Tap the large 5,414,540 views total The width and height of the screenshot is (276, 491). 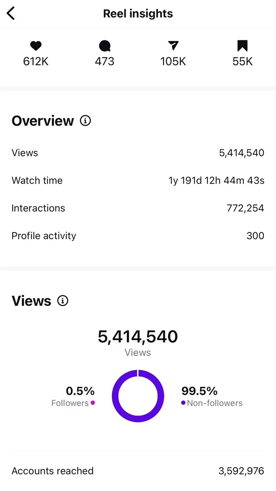[138, 337]
